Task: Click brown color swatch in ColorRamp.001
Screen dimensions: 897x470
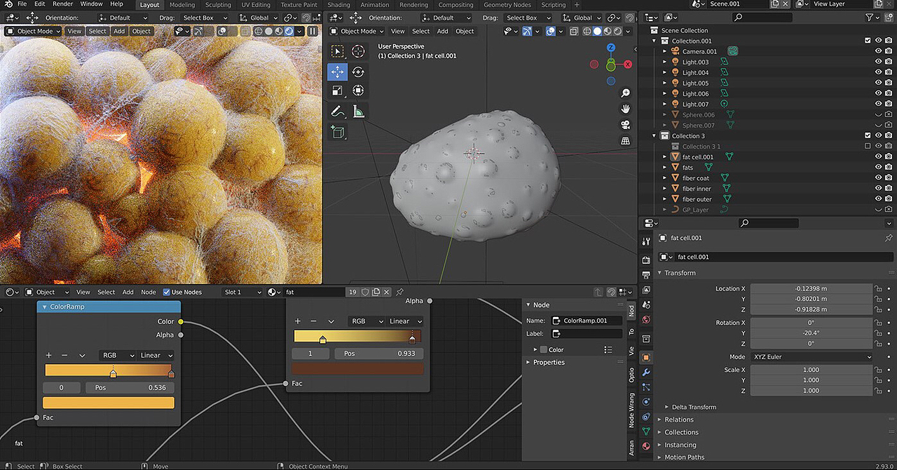Action: point(357,368)
